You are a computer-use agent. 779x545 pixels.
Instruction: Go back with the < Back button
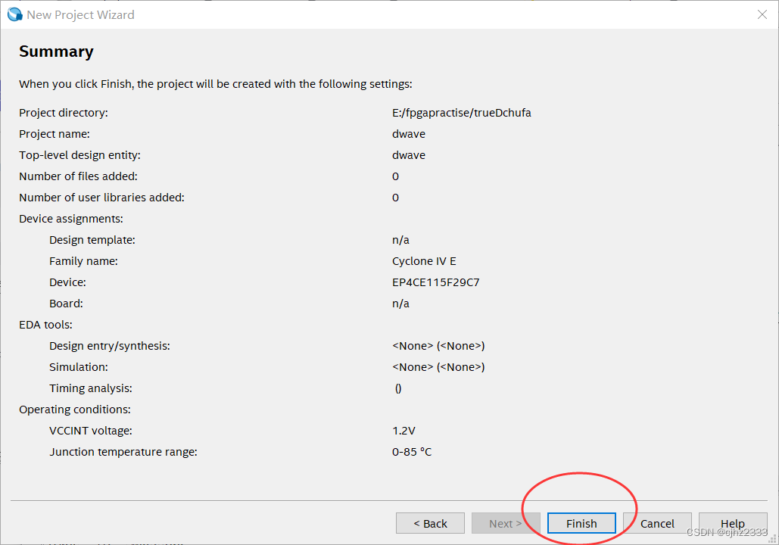[x=430, y=523]
